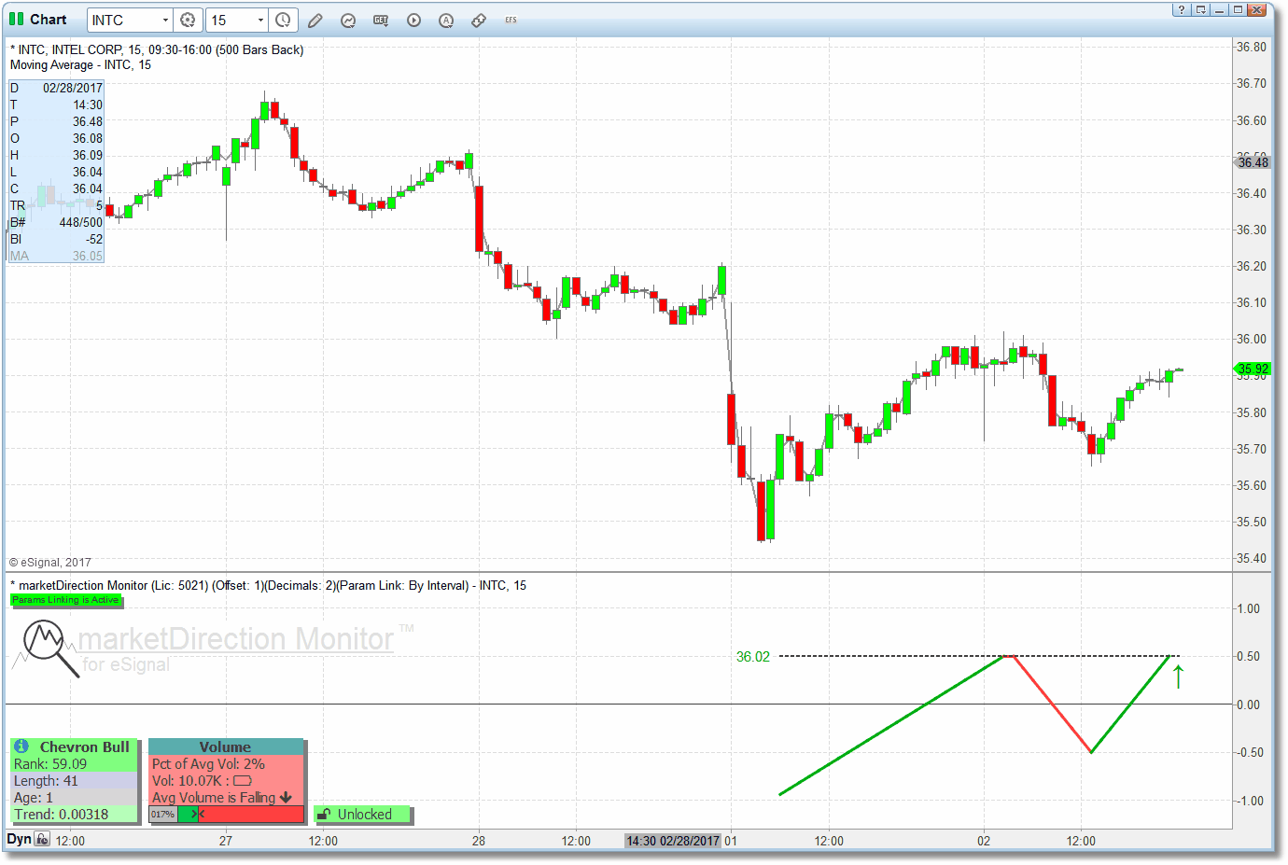This screenshot has height=865, width=1288.
Task: Click Pct of Avg Vol: 2% text
Action: click(208, 763)
